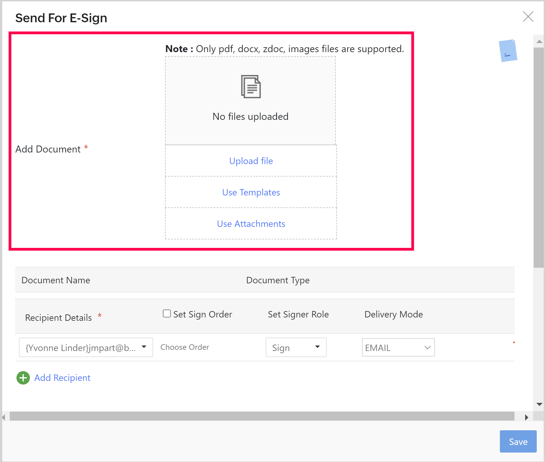
Task: Select the Use Attachments option
Action: pos(251,224)
